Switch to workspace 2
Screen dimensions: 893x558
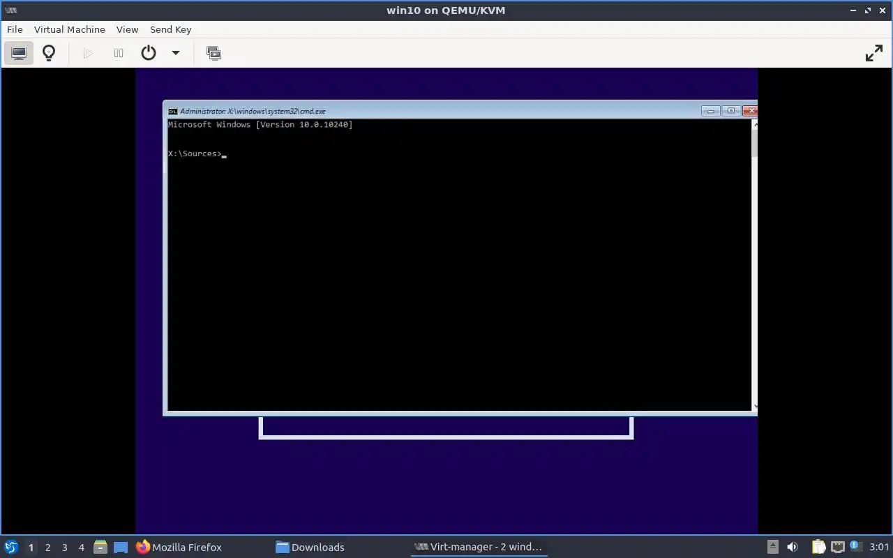point(48,548)
